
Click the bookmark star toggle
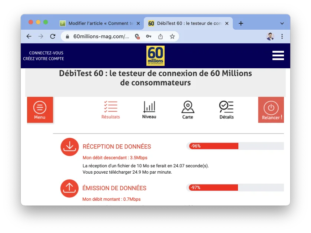tap(172, 36)
